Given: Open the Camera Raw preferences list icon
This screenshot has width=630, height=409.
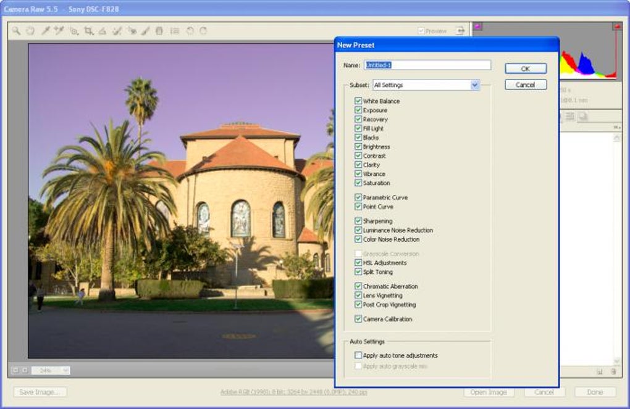Looking at the screenshot, I should tap(174, 31).
